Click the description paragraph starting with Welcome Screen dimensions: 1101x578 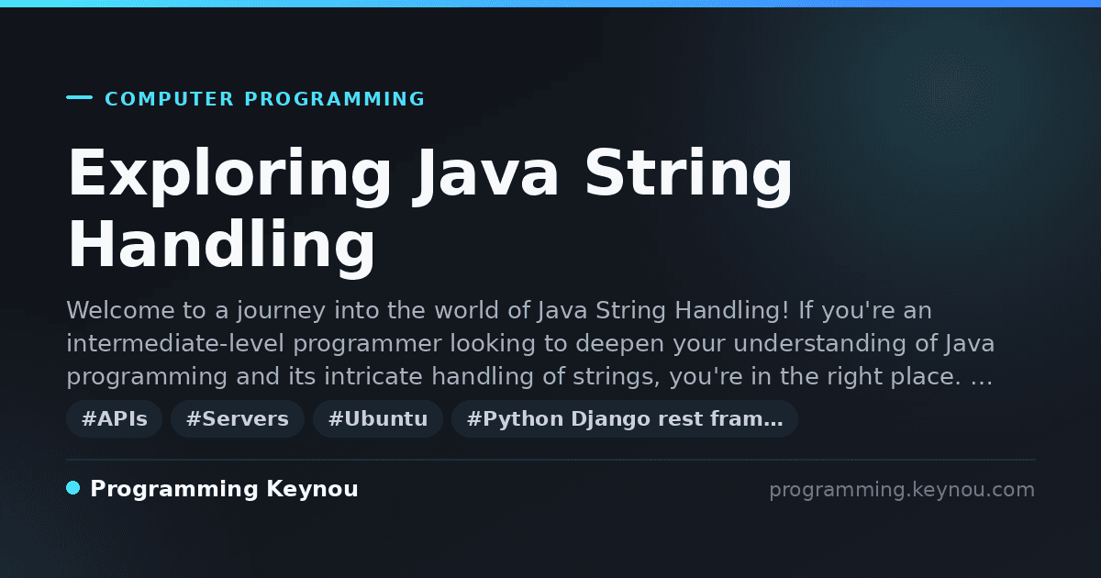click(530, 344)
